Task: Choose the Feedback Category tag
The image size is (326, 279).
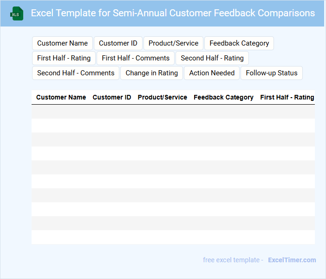Action: [239, 43]
